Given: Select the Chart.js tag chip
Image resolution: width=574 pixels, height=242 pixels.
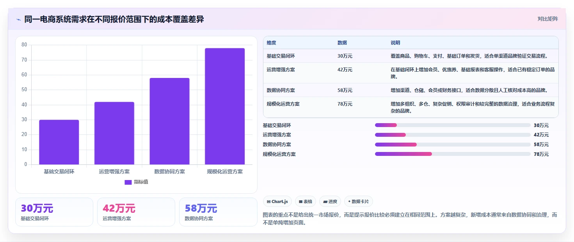Looking at the screenshot, I should point(277,201).
